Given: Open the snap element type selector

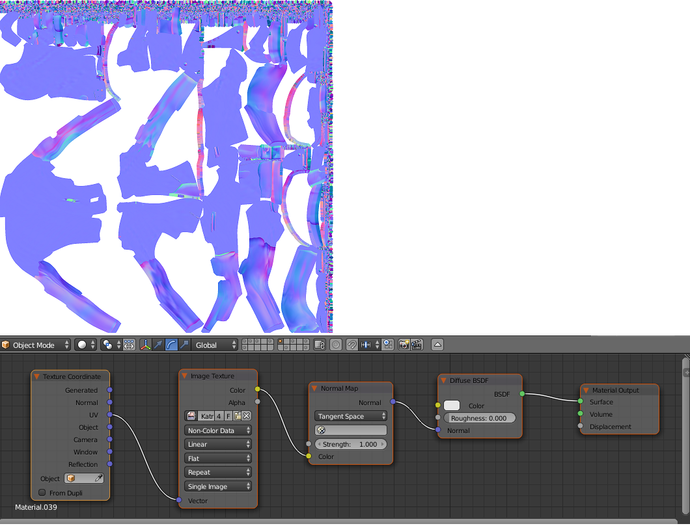Looking at the screenshot, I should coord(369,345).
